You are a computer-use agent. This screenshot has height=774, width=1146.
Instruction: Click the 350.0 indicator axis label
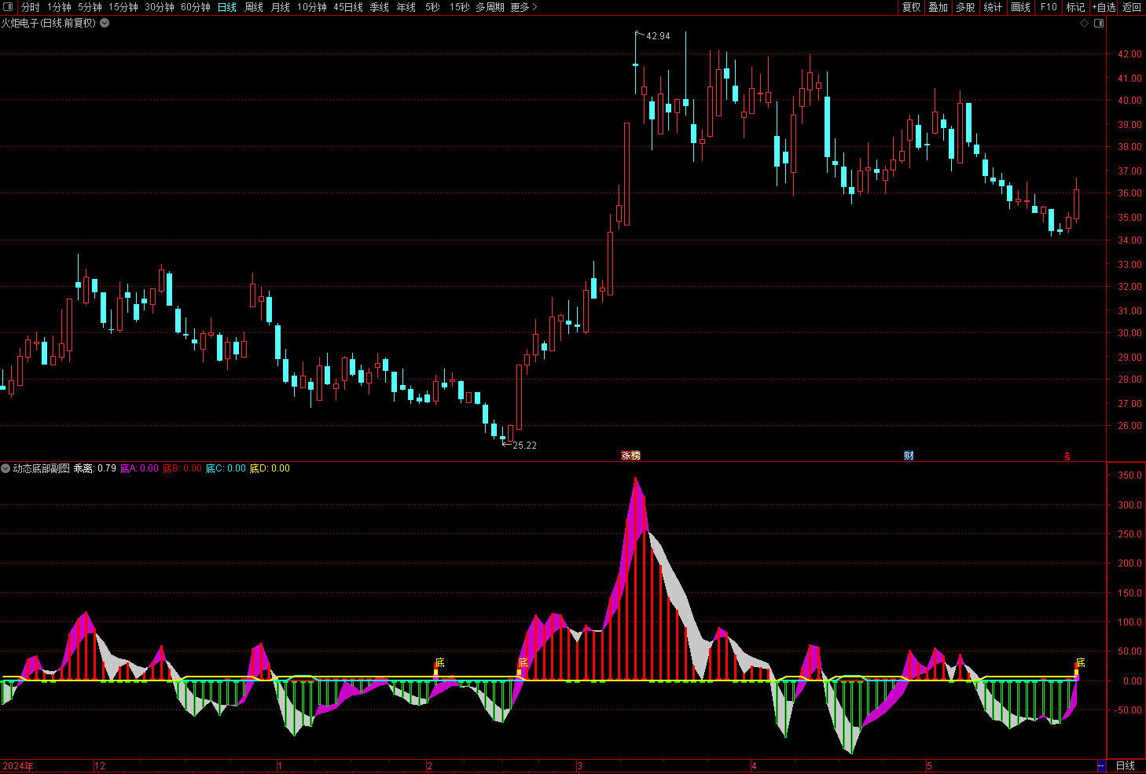pyautogui.click(x=1129, y=475)
